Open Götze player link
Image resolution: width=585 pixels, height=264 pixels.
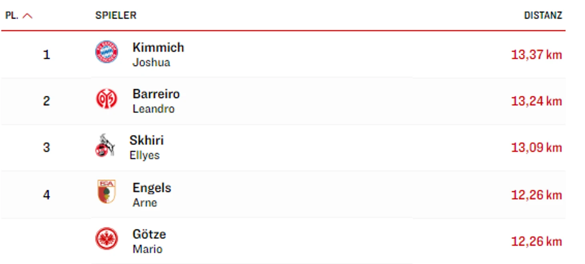point(149,234)
